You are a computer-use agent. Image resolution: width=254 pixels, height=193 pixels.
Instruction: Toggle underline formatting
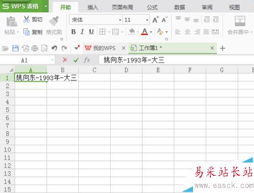pos(91,31)
